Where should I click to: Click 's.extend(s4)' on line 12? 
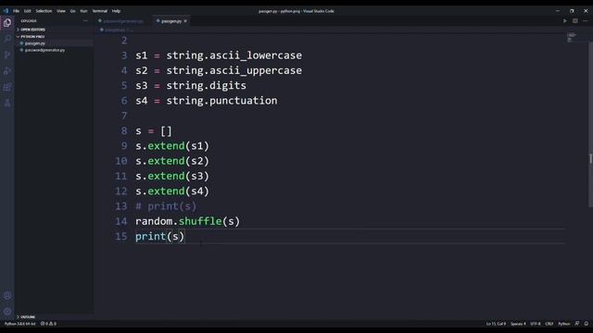pos(172,191)
